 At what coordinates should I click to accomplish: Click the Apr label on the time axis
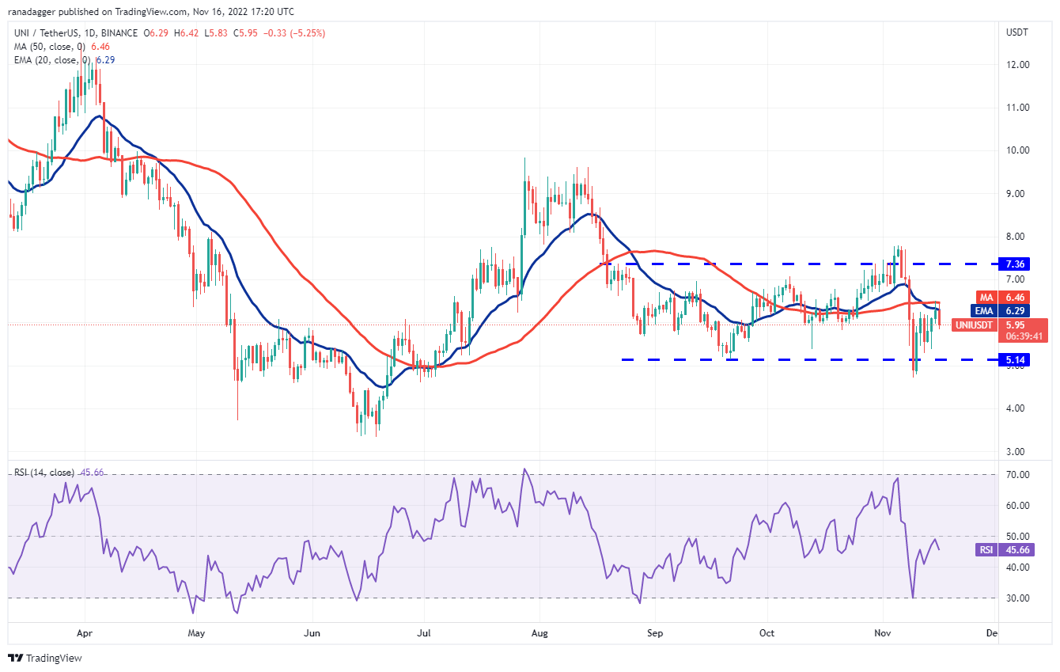85,633
